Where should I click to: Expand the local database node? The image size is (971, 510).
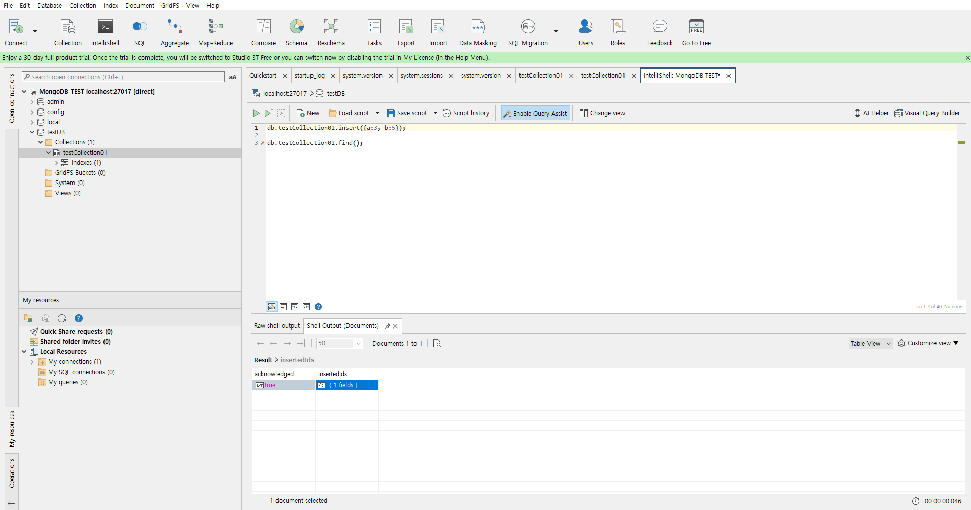(32, 122)
